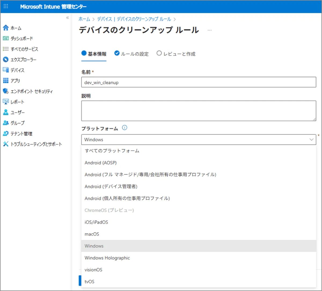The height and width of the screenshot is (291, 322).
Task: Open Devices from the sidebar icon
Action: point(6,70)
